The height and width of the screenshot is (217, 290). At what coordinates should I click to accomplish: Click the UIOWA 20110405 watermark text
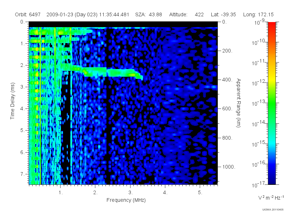[x=273, y=210]
